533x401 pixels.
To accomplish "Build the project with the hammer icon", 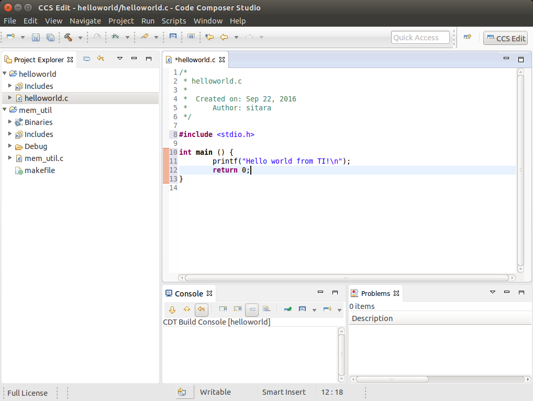I will [68, 37].
